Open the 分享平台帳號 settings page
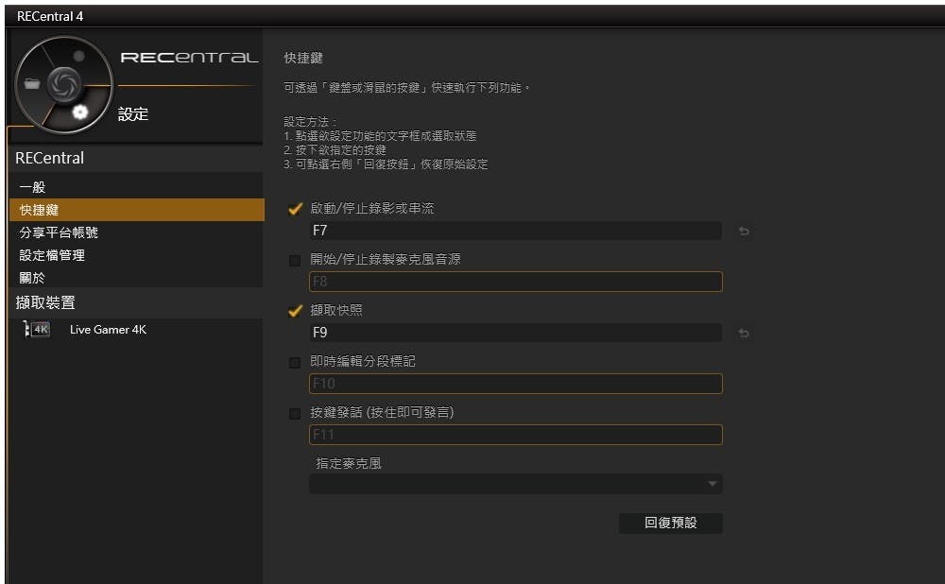This screenshot has height=584, width=945. click(x=137, y=232)
